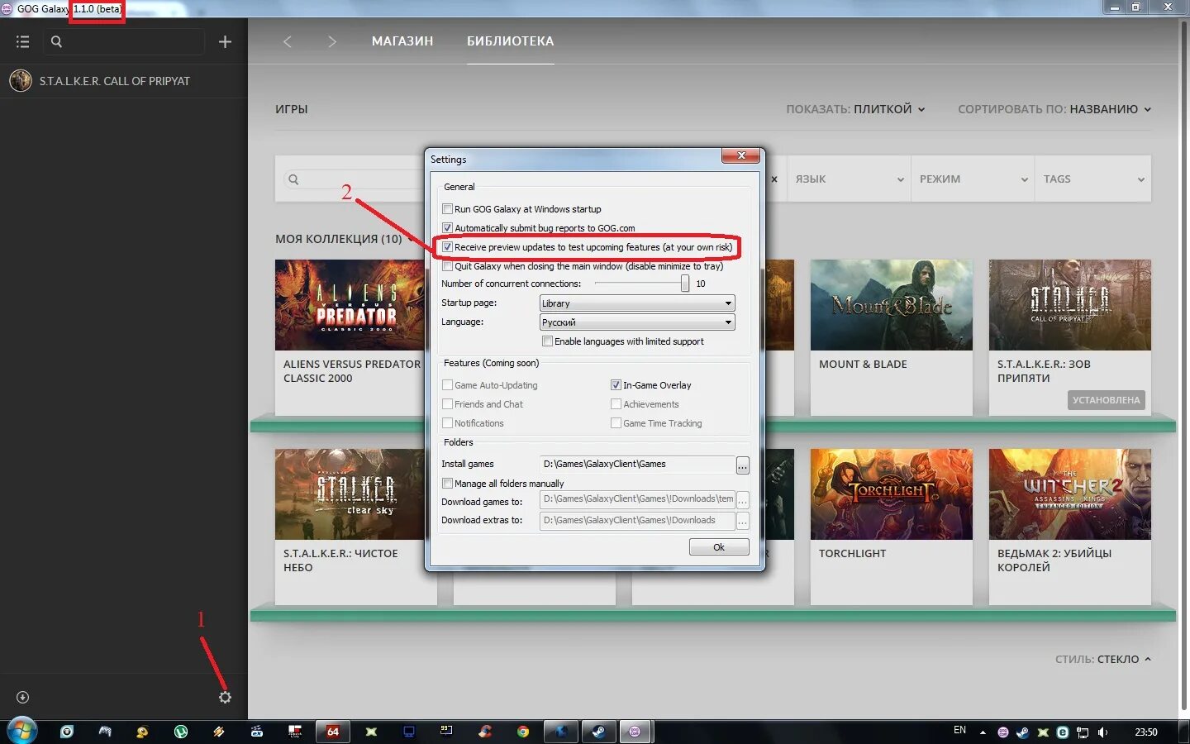Open the Windows Start menu
1190x744 pixels.
click(x=22, y=732)
